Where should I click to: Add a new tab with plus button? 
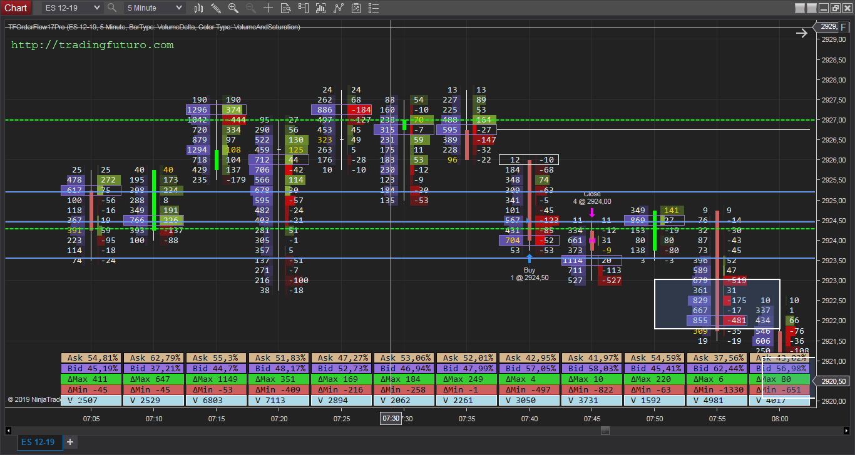[70, 442]
